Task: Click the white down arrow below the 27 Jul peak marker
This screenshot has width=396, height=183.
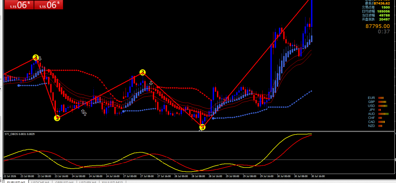Action: pyautogui.click(x=151, y=83)
